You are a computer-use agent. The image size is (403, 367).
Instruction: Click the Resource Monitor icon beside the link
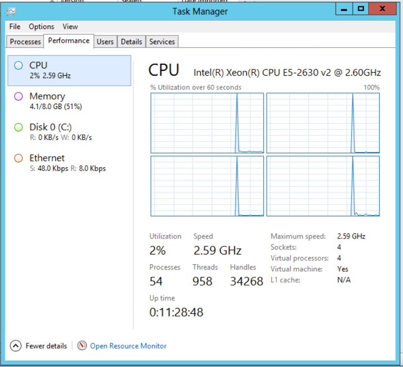pos(82,346)
